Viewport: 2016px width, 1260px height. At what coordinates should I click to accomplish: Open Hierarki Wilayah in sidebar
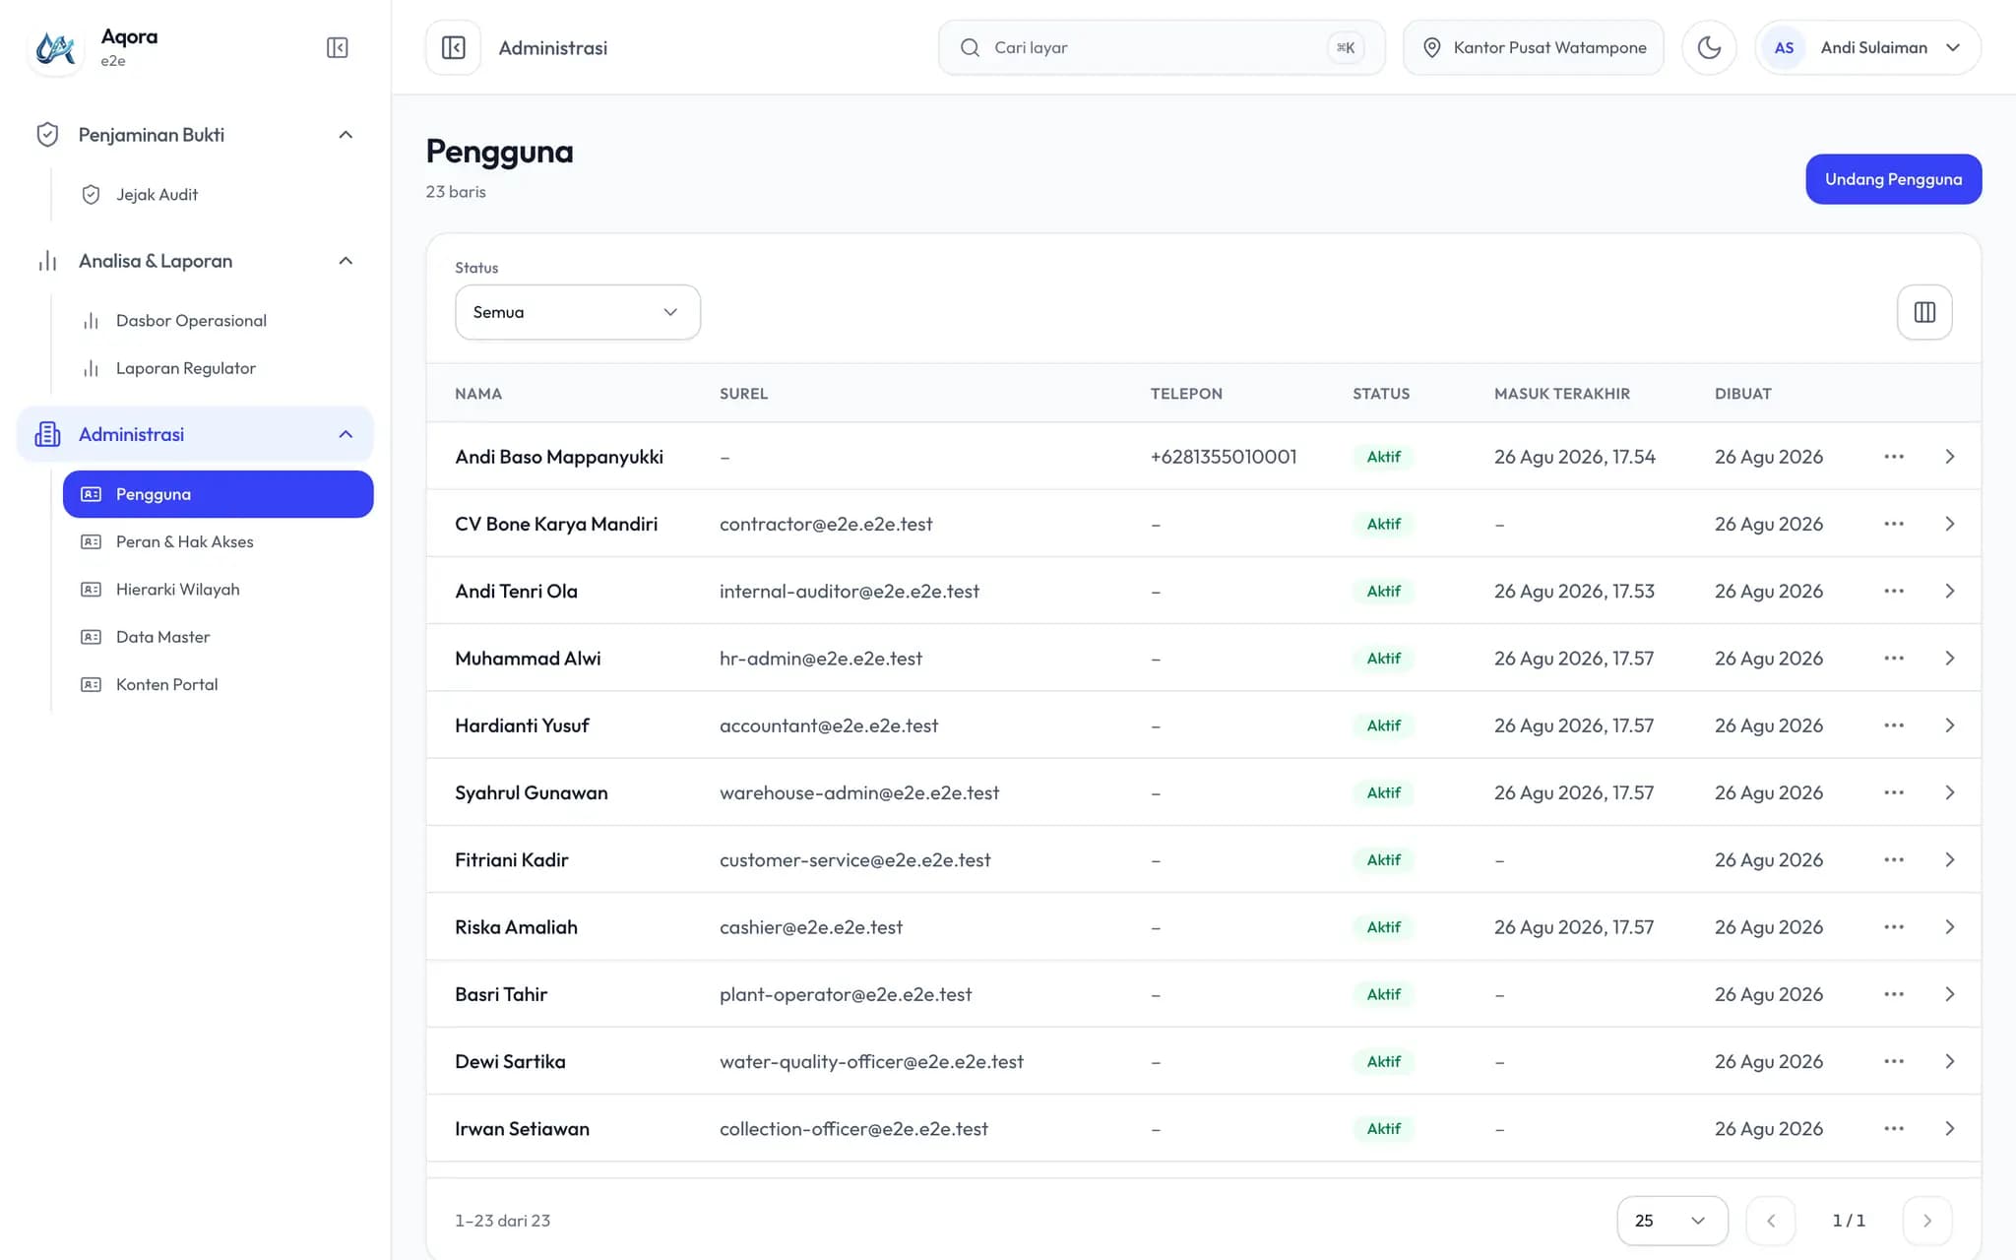click(218, 590)
